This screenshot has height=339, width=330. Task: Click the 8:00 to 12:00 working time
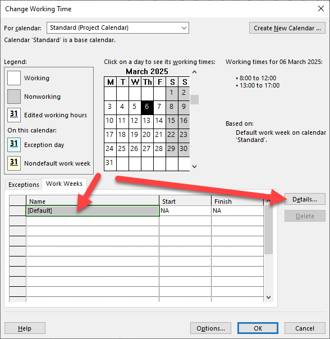[258, 78]
